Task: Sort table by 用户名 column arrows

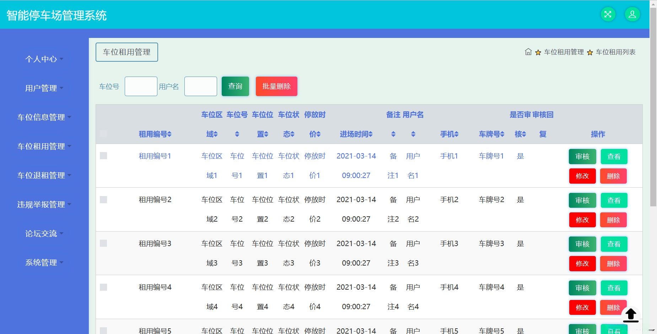Action: point(413,134)
